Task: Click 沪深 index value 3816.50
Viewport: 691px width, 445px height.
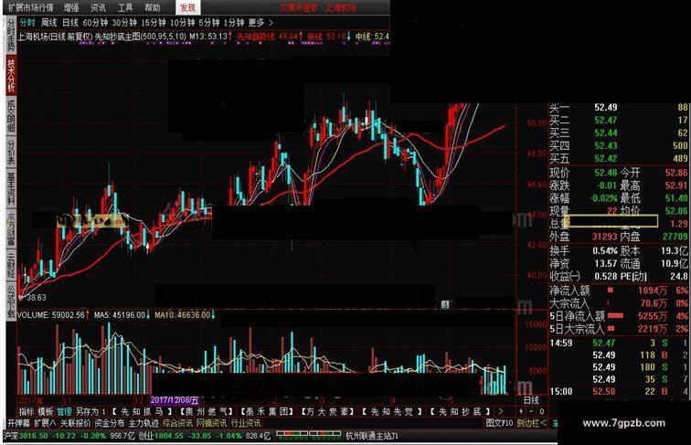Action: click(x=33, y=436)
